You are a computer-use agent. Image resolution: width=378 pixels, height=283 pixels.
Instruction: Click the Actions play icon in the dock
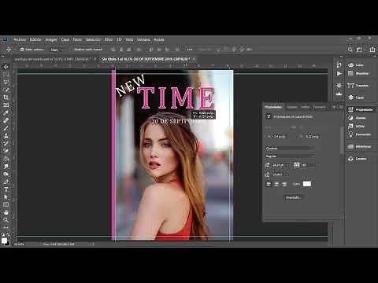click(x=339, y=73)
